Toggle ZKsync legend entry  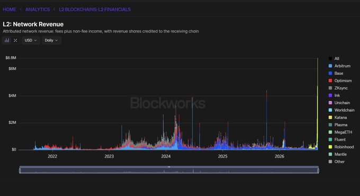pyautogui.click(x=338, y=88)
